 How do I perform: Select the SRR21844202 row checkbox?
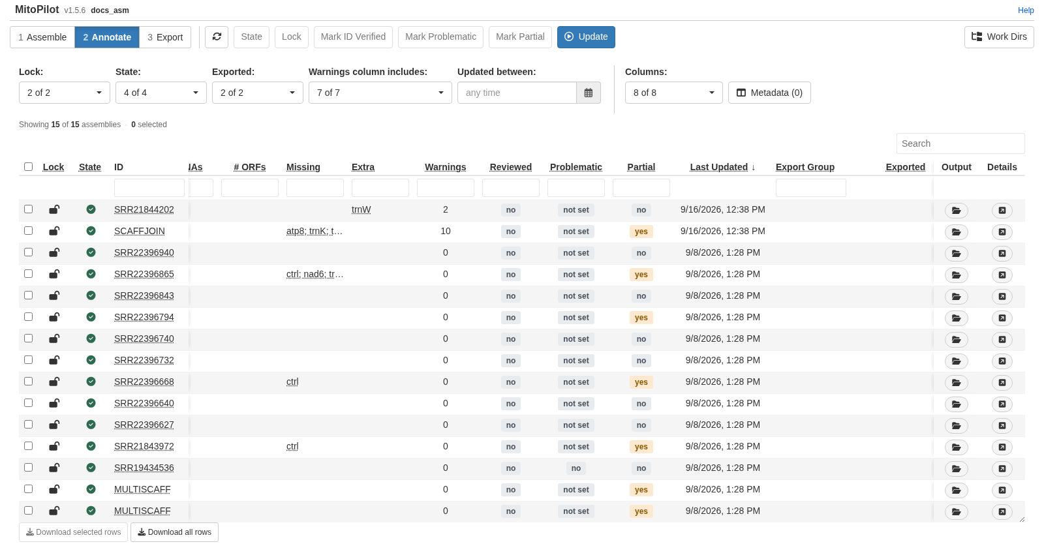pyautogui.click(x=28, y=209)
